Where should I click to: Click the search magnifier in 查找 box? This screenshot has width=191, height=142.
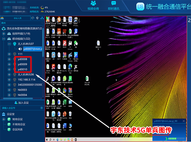point(42,23)
